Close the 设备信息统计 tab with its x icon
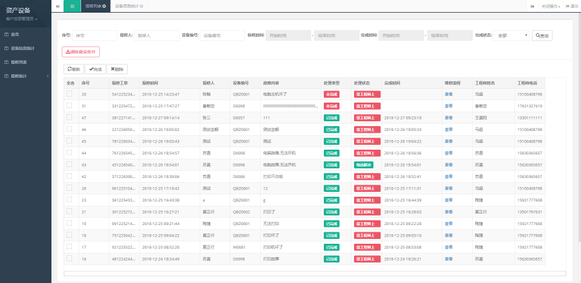581x283 pixels. point(142,6)
